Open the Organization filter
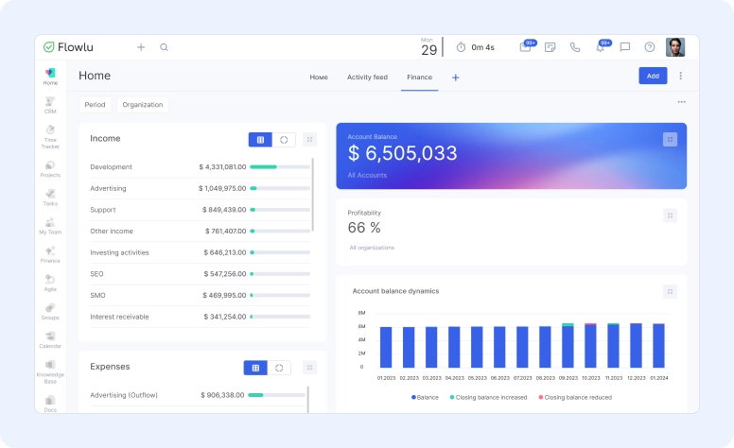The image size is (734, 448). click(x=143, y=105)
